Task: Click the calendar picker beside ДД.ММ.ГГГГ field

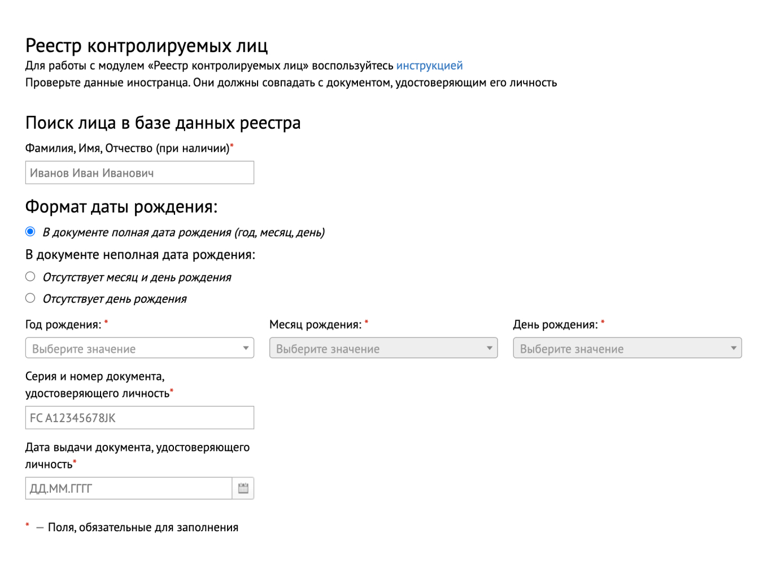Action: coord(243,488)
